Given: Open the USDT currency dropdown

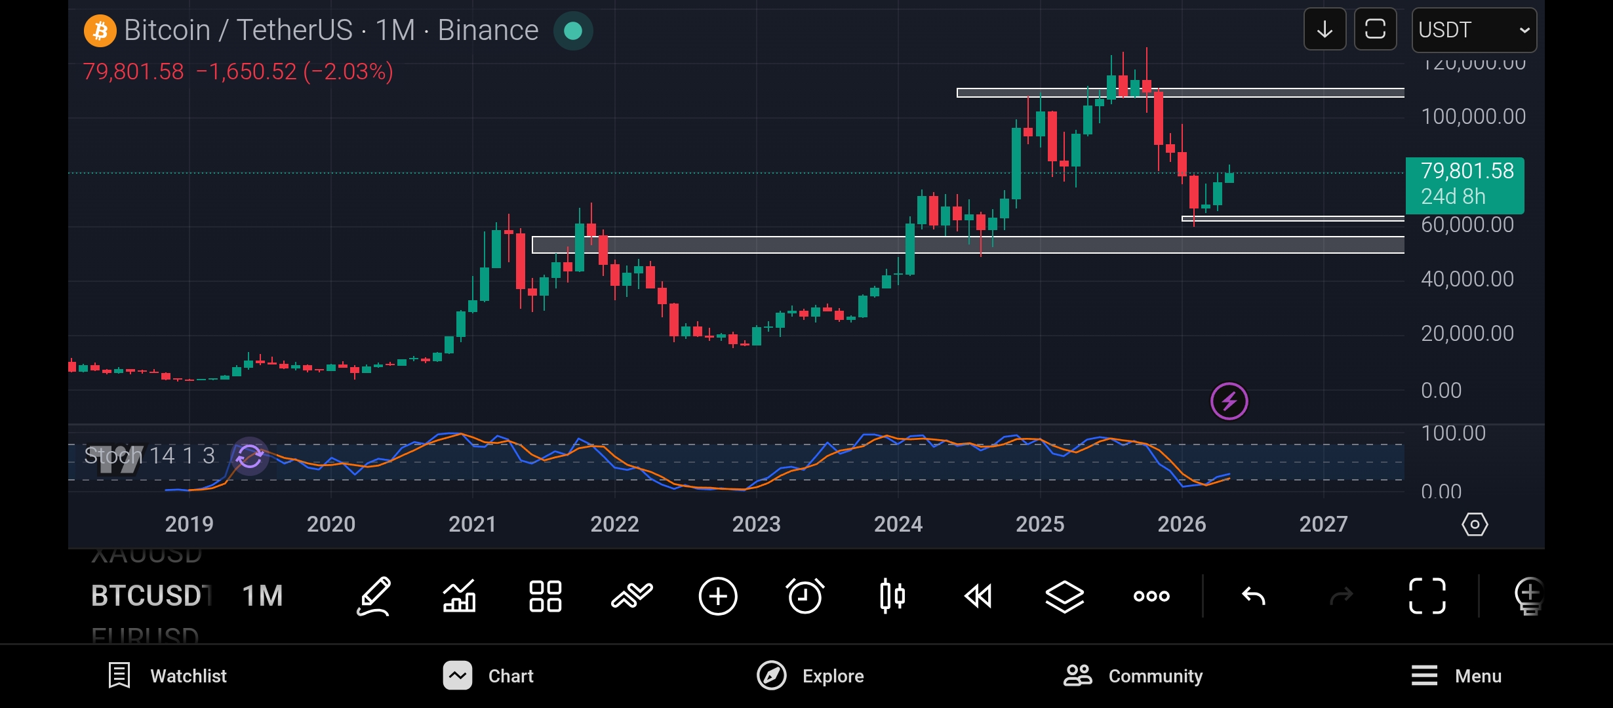Looking at the screenshot, I should tap(1474, 30).
